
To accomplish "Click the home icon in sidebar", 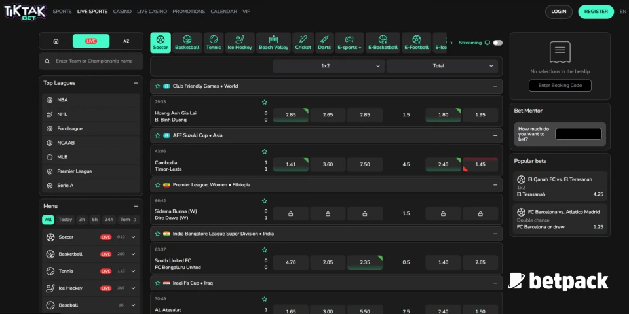I will 56,41.
